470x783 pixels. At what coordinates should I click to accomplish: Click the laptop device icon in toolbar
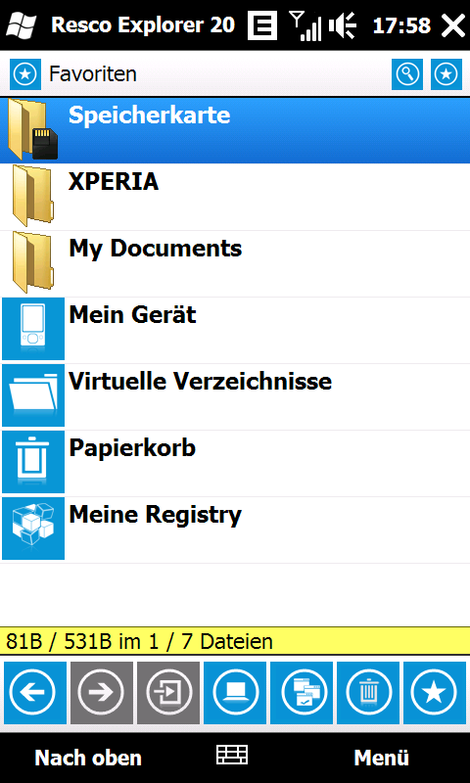click(x=235, y=693)
